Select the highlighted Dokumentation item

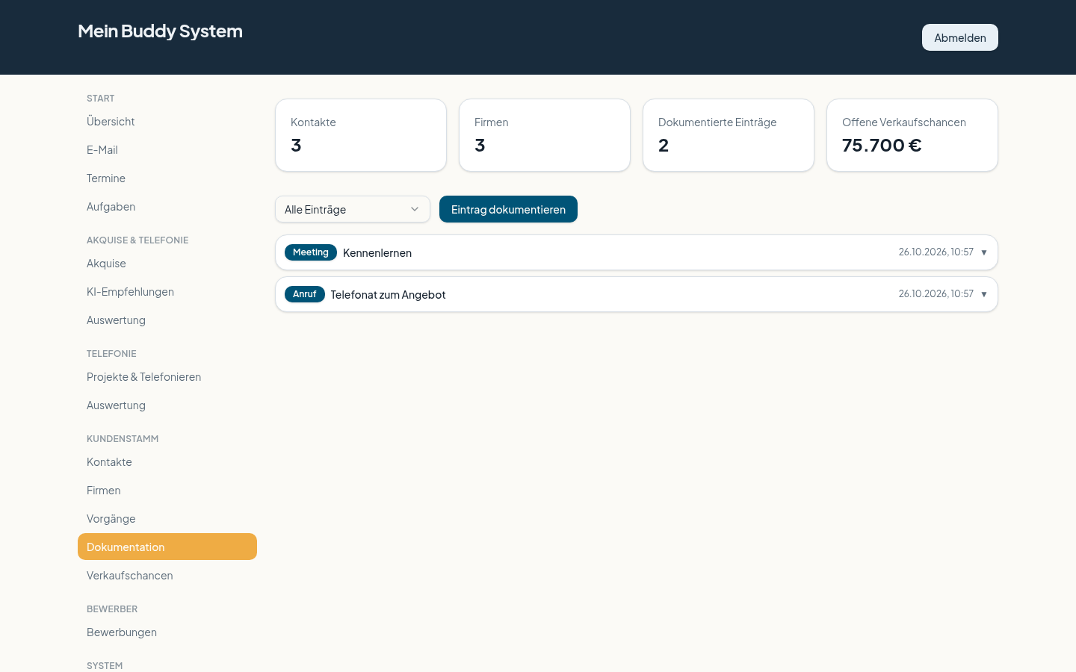[167, 547]
